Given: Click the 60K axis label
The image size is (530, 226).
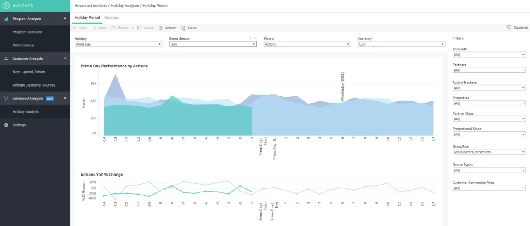Looking at the screenshot, I should (94, 83).
